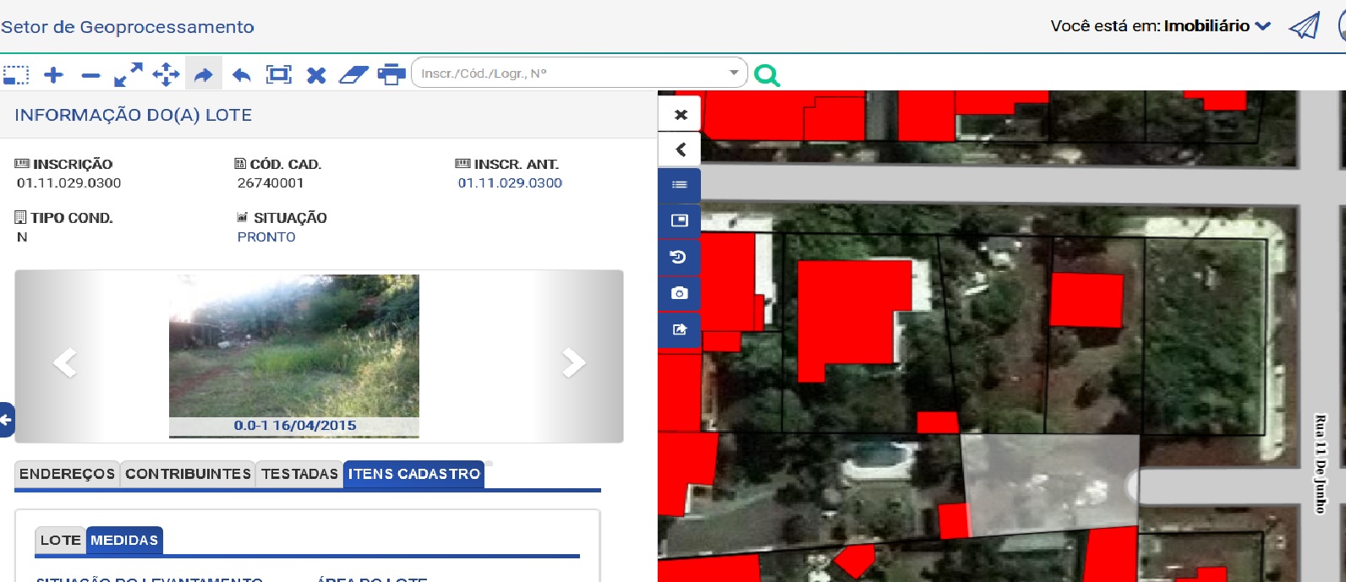Click the history clock sidebar icon
The height and width of the screenshot is (582, 1346).
pos(679,257)
